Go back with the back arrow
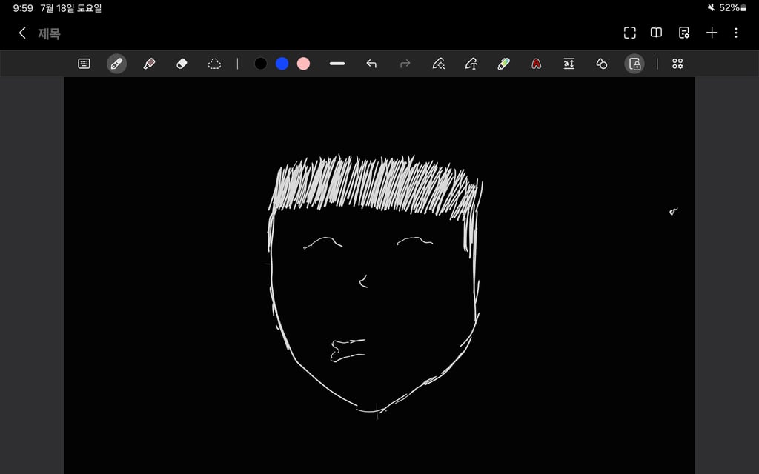This screenshot has width=759, height=474. pos(22,33)
